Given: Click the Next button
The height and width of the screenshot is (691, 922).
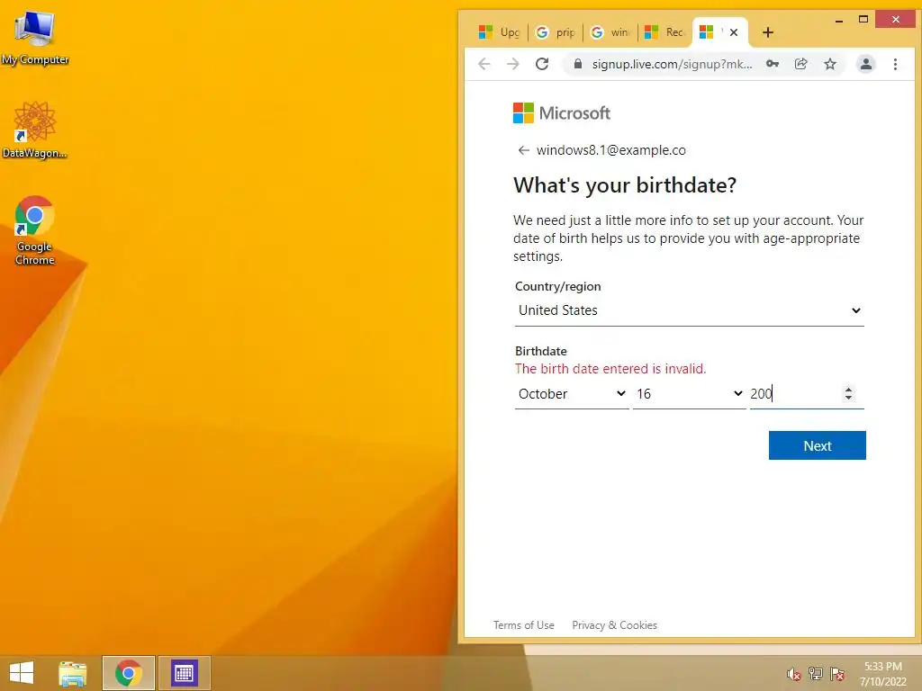Looking at the screenshot, I should click(x=817, y=445).
